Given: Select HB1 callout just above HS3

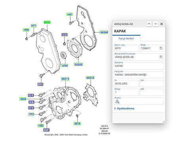Looking at the screenshot, I should click(31, 108).
